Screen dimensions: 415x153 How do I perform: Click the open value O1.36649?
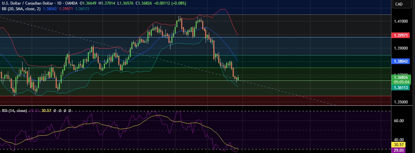pos(89,3)
